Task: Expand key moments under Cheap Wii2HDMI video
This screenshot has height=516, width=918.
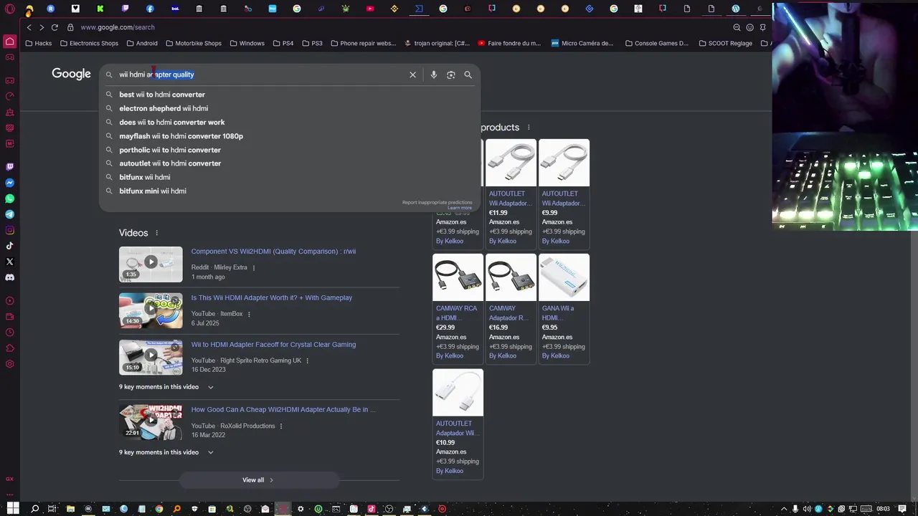Action: 211,452
